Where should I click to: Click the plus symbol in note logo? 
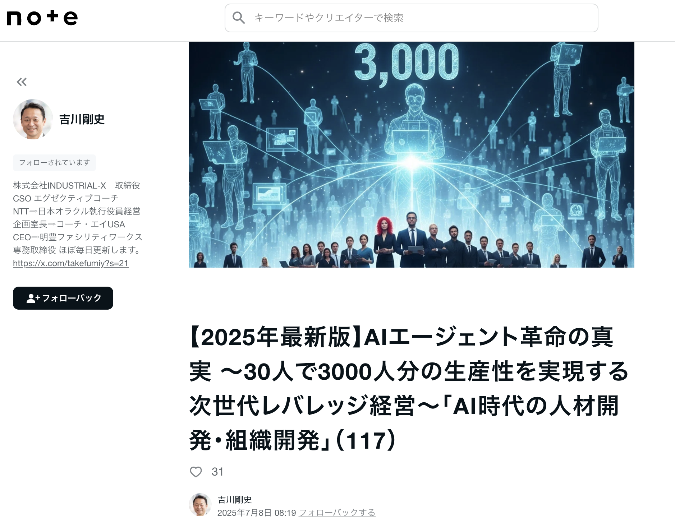pyautogui.click(x=52, y=16)
